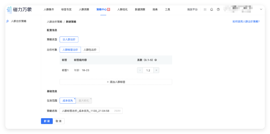Open the help question mark icon
This screenshot has width=270, height=134.
coord(218,9)
